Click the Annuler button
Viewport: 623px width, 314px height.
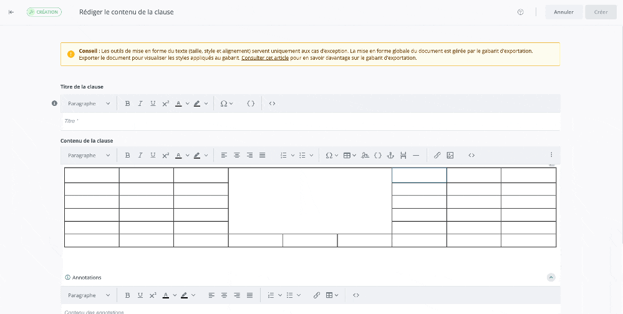tap(564, 12)
